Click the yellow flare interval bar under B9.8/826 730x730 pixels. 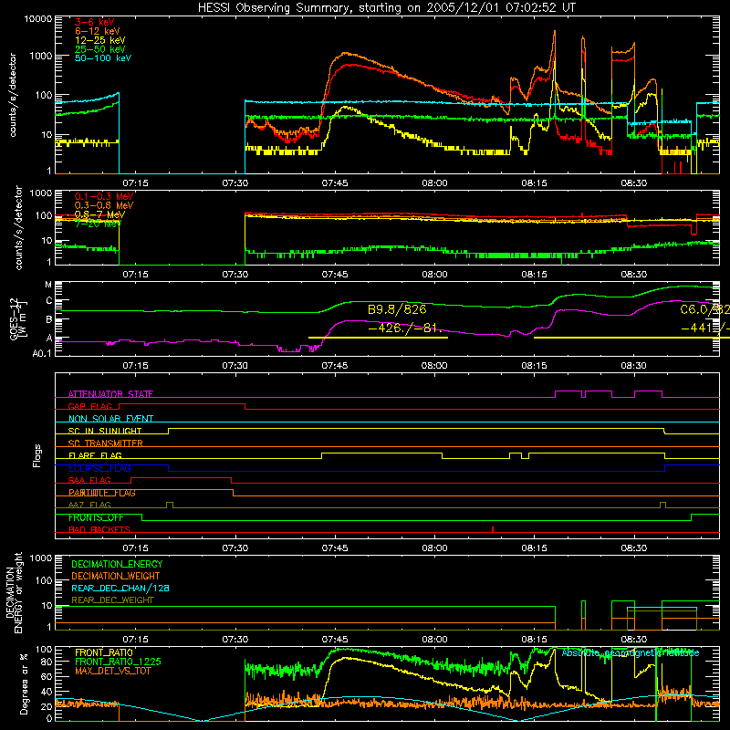click(x=378, y=338)
